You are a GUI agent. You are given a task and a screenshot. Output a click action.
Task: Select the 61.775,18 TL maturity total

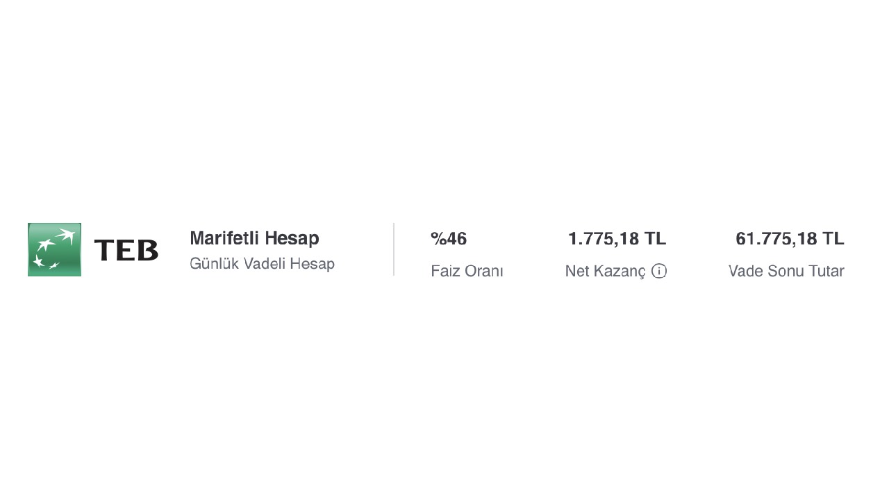click(790, 239)
